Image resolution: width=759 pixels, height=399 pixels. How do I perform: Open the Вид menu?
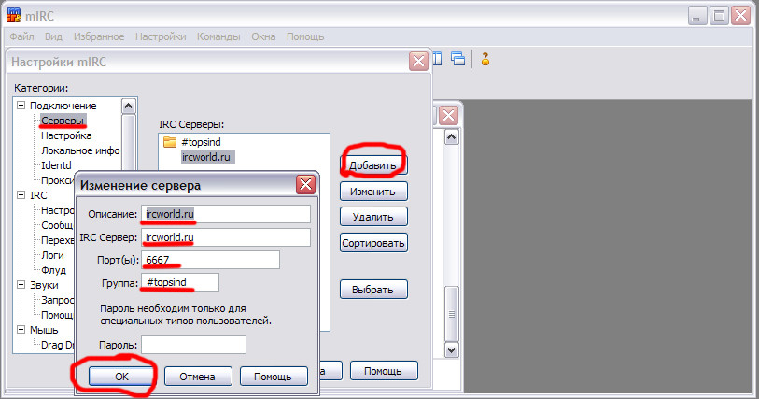(53, 36)
